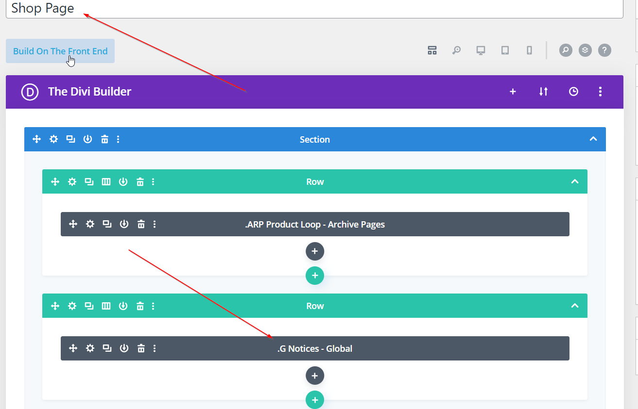Click the plus icon in Divi Builder header

[x=513, y=92]
